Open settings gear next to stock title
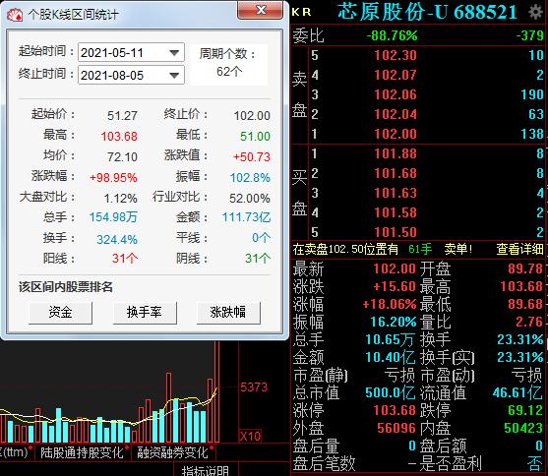Viewport: 548px width, 476px height. tap(535, 12)
